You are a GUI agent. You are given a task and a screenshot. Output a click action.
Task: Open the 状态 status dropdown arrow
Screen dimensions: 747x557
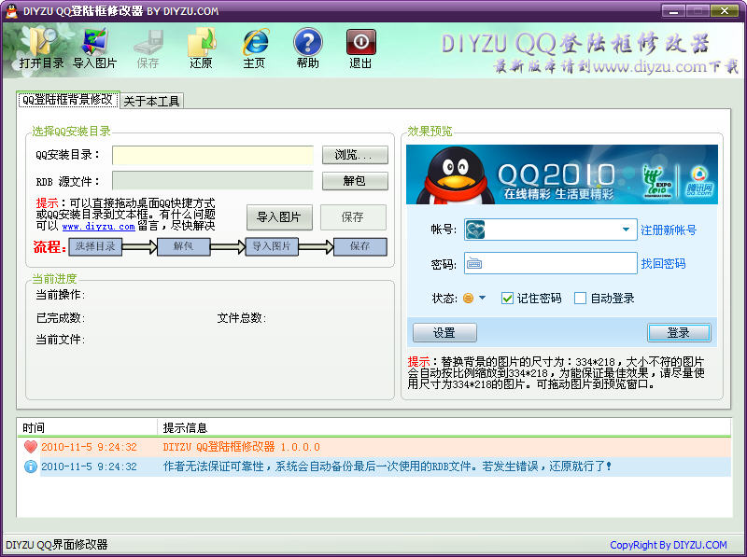483,299
